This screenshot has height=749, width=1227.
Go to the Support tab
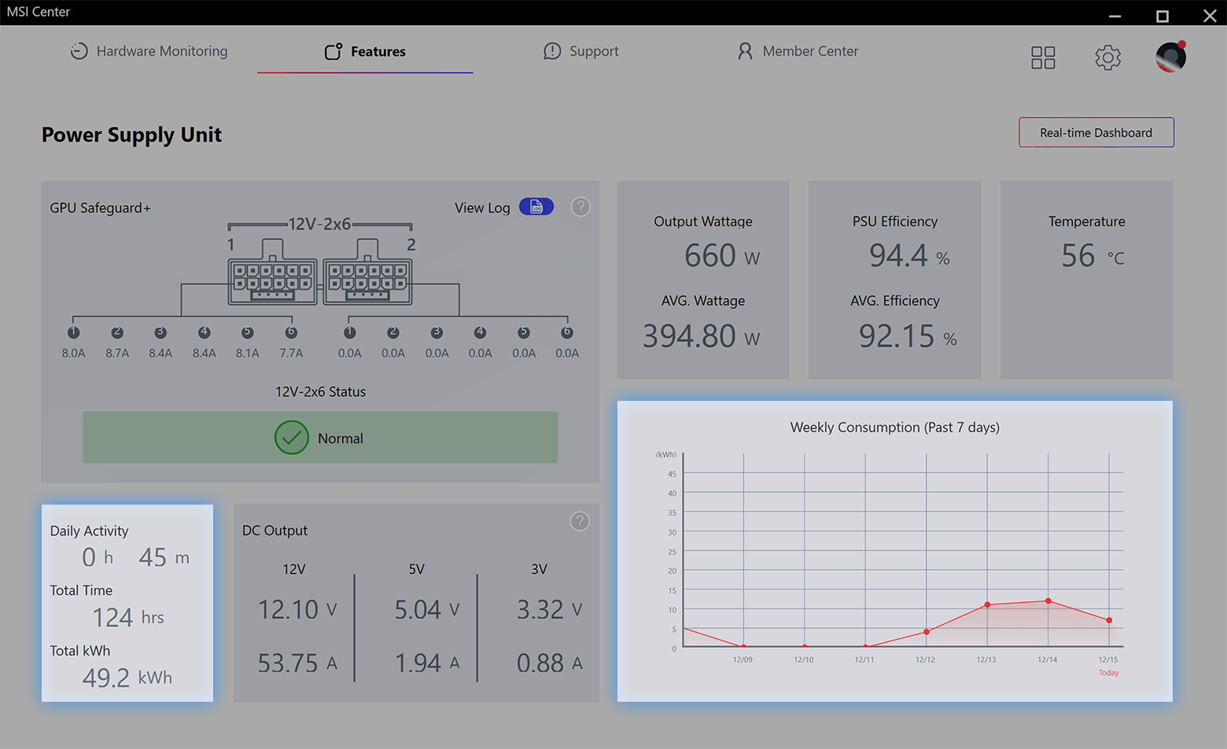tap(580, 51)
